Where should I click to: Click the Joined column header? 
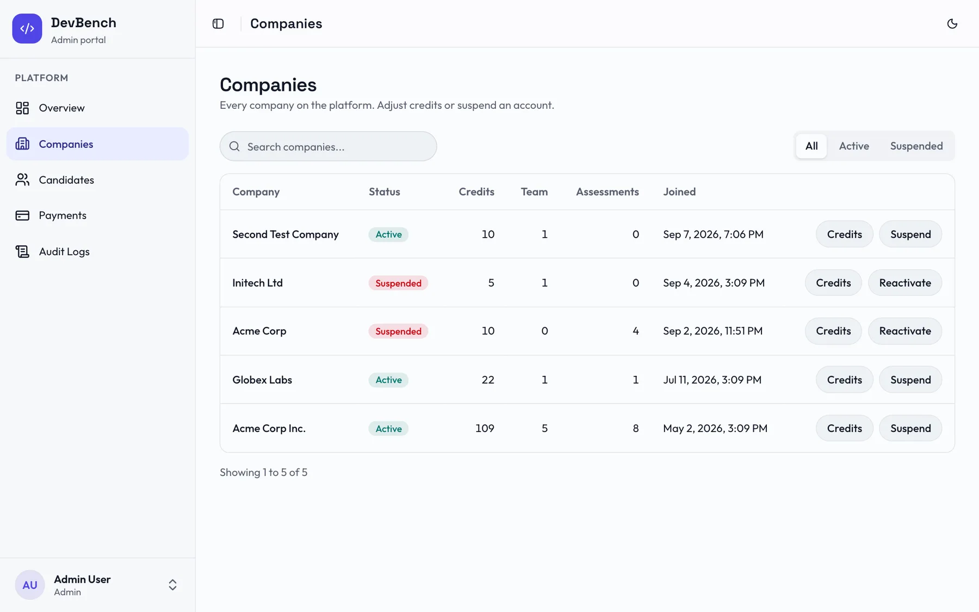pyautogui.click(x=679, y=191)
